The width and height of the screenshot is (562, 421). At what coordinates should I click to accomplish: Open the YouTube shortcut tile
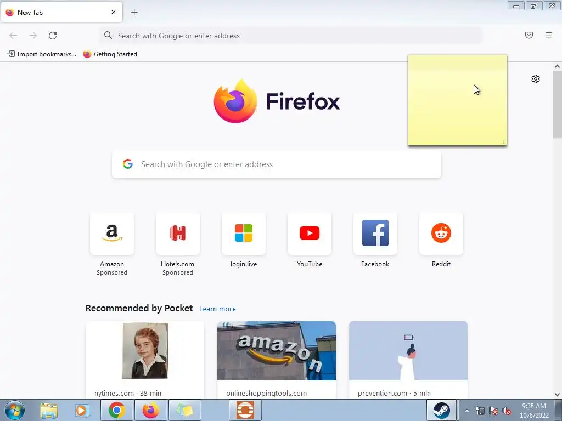310,234
